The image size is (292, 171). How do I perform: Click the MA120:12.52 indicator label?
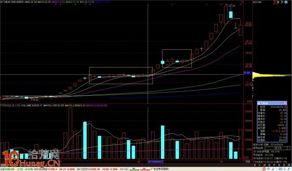point(87,2)
